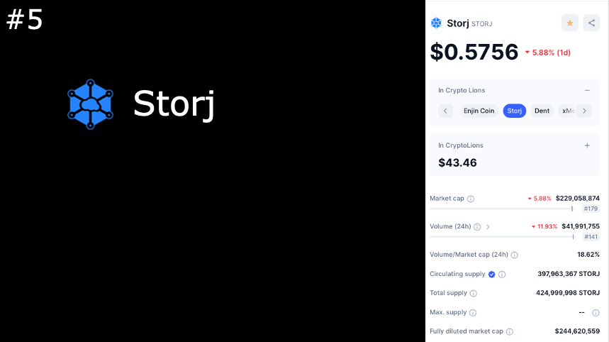This screenshot has width=609, height=342.
Task: Select the Enjin Coin chip
Action: pyautogui.click(x=479, y=111)
